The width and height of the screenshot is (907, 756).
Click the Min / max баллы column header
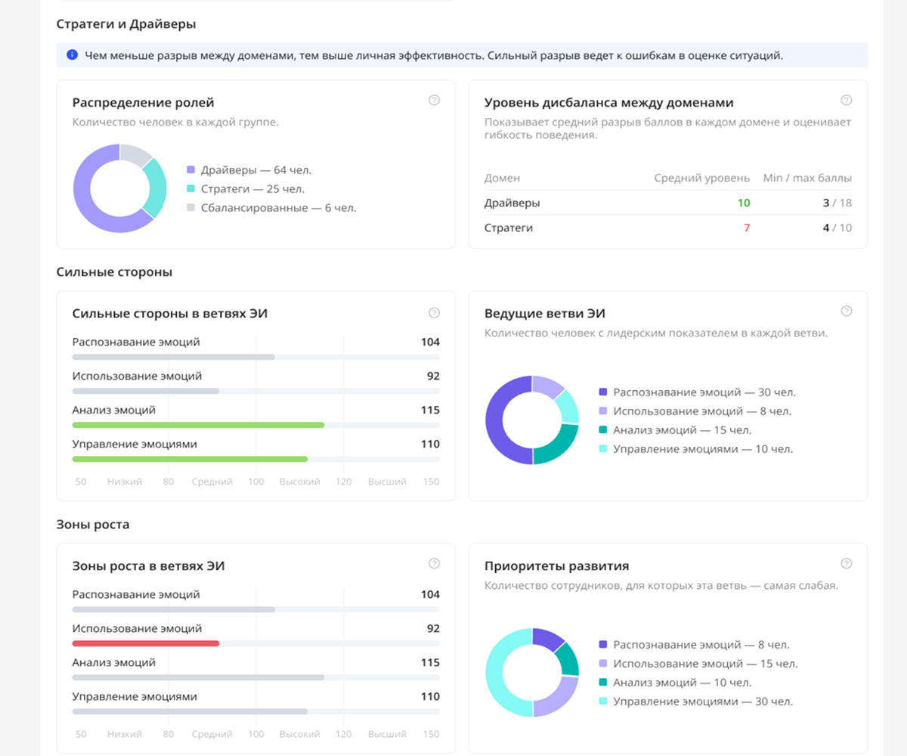808,178
